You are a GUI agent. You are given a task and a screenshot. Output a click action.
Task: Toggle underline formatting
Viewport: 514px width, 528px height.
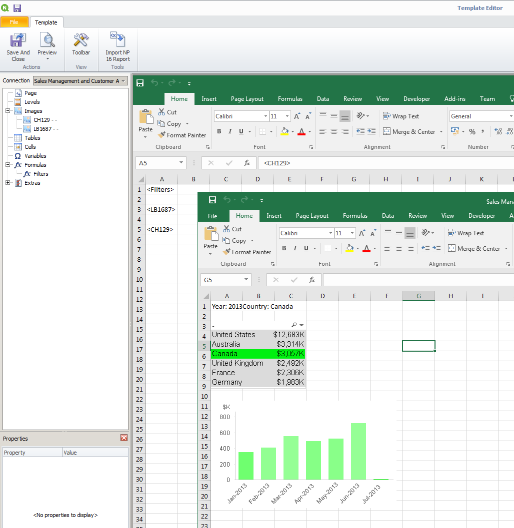240,131
